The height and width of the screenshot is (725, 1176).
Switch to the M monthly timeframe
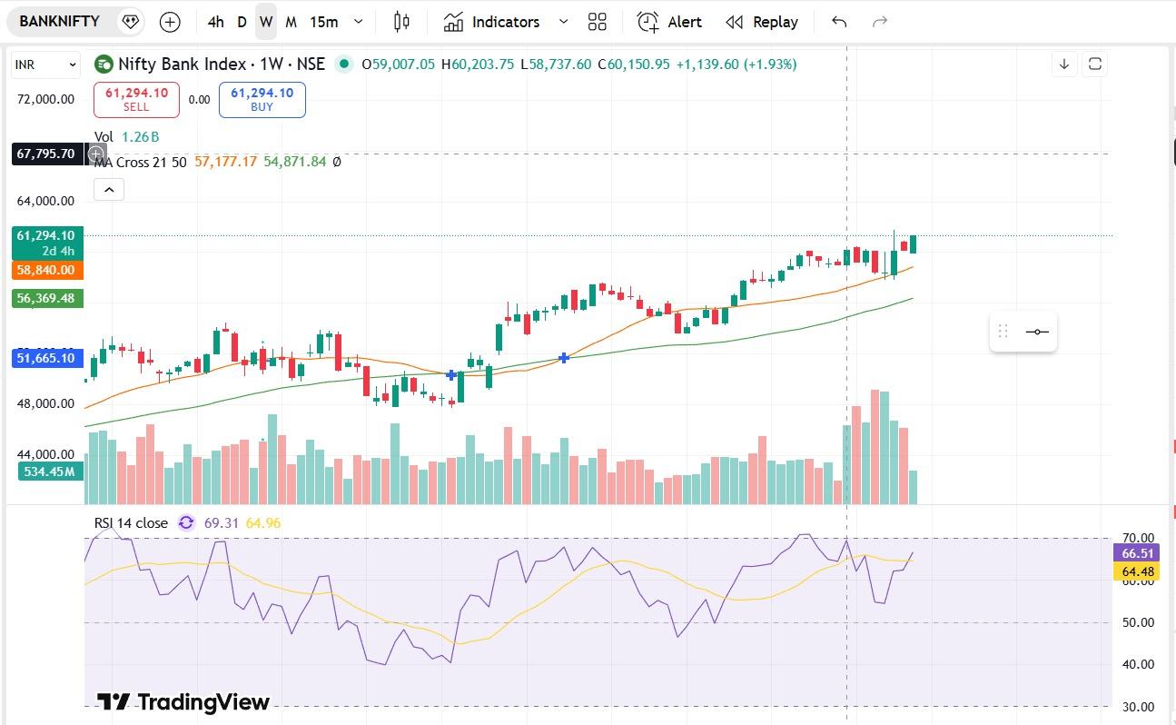click(291, 22)
